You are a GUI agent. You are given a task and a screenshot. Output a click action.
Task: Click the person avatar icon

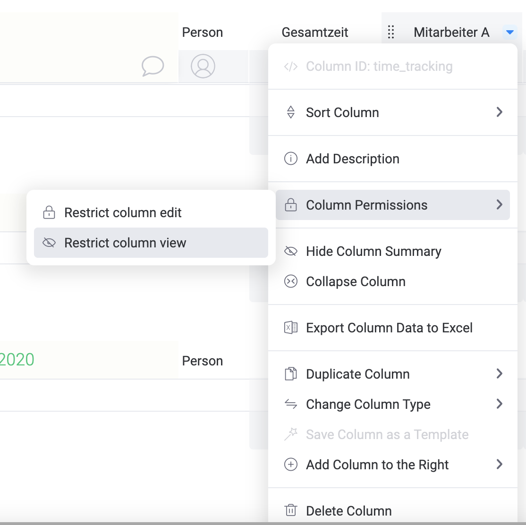[x=203, y=66]
